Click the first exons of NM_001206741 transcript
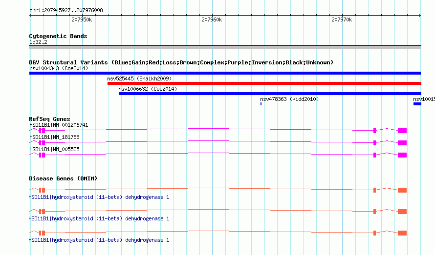Image resolution: width=435 pixels, height=255 pixels. (x=42, y=131)
